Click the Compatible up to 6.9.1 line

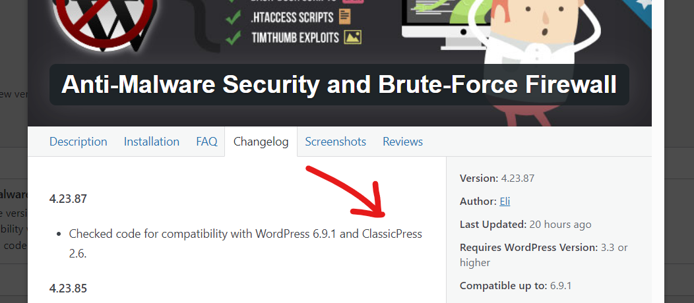click(x=515, y=285)
